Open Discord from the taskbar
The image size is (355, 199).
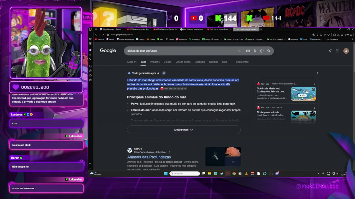pyautogui.click(x=277, y=174)
